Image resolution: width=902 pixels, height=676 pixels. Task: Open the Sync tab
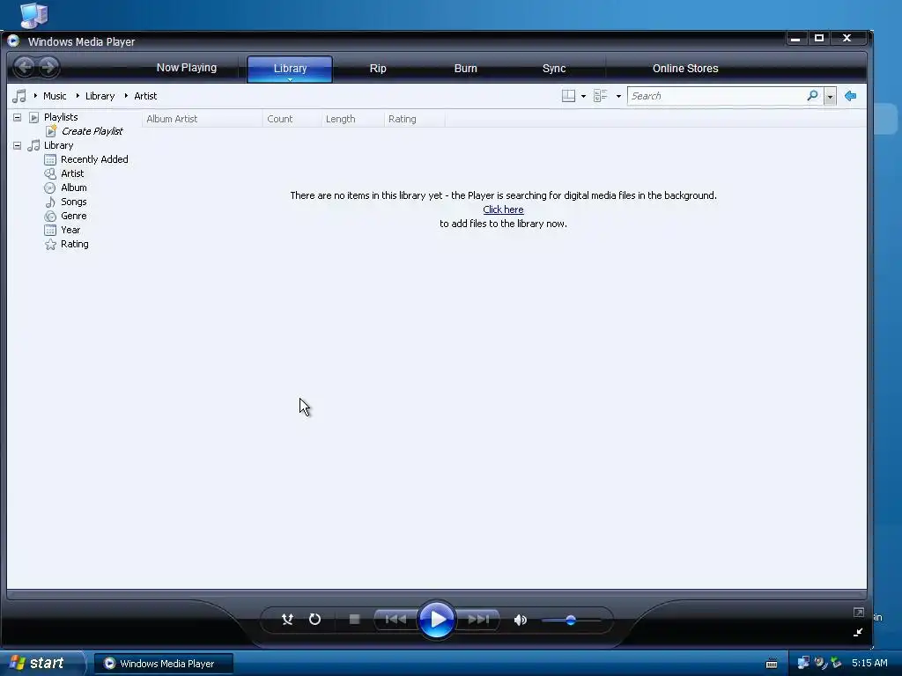[554, 69]
